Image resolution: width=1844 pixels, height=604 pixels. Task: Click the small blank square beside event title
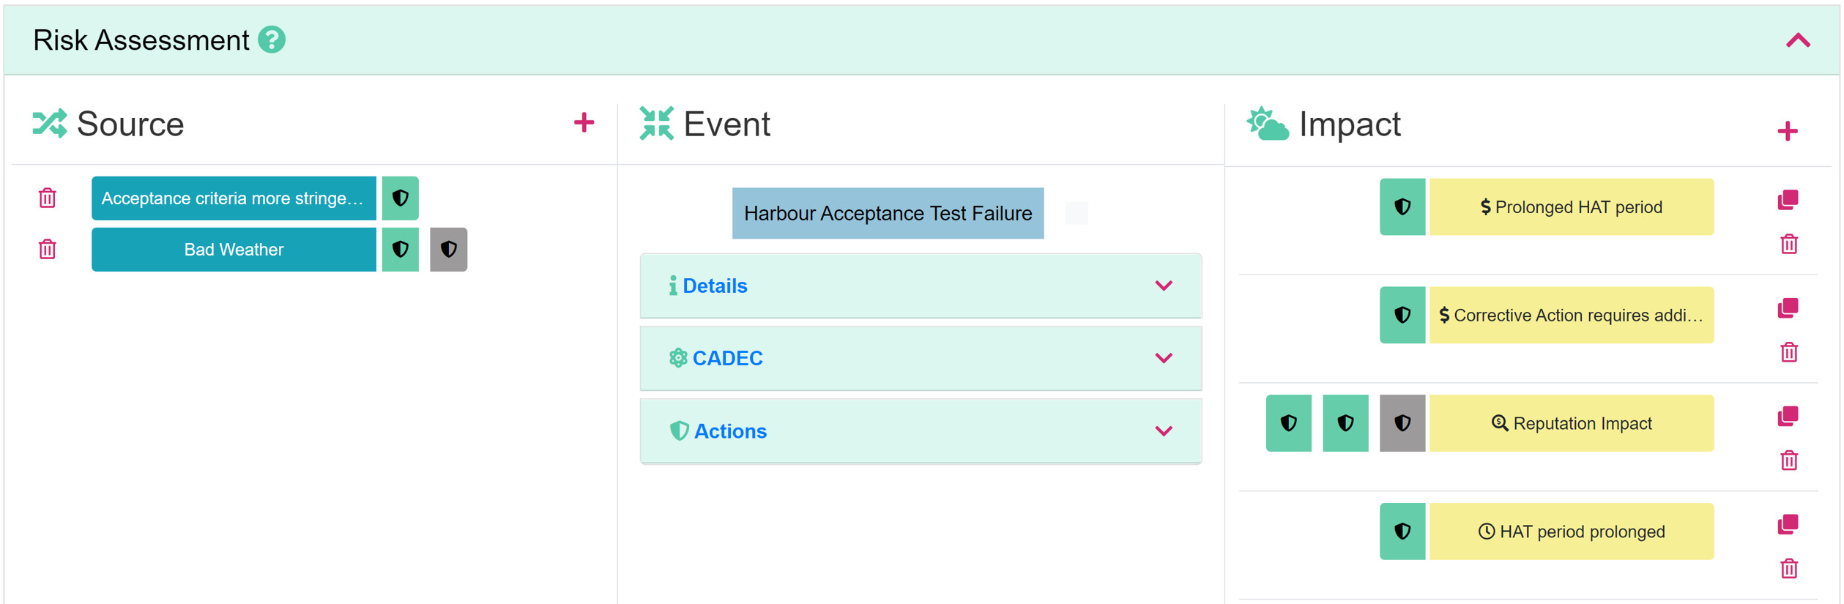[x=1076, y=213]
